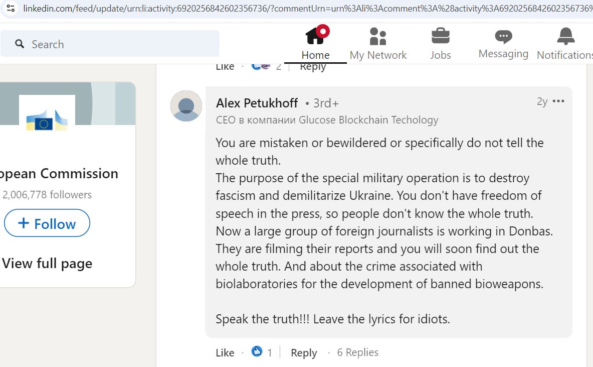Like Alex Petukhoff's comment
Screen dimensions: 593x367
(225, 352)
